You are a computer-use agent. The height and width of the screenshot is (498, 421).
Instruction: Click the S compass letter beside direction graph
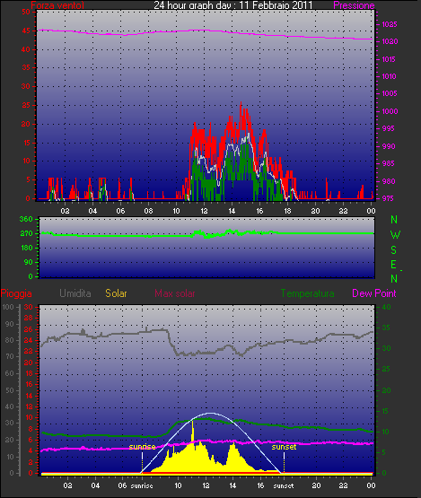[x=394, y=250]
